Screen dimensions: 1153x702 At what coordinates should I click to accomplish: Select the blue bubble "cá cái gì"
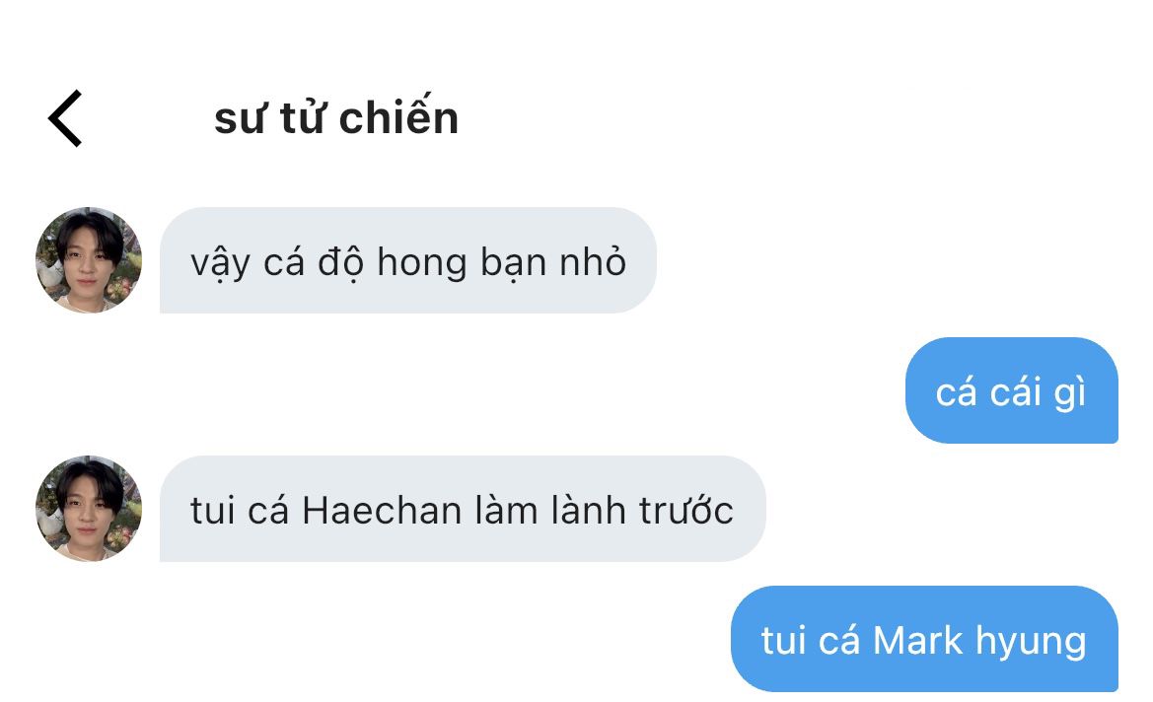pyautogui.click(x=1012, y=390)
